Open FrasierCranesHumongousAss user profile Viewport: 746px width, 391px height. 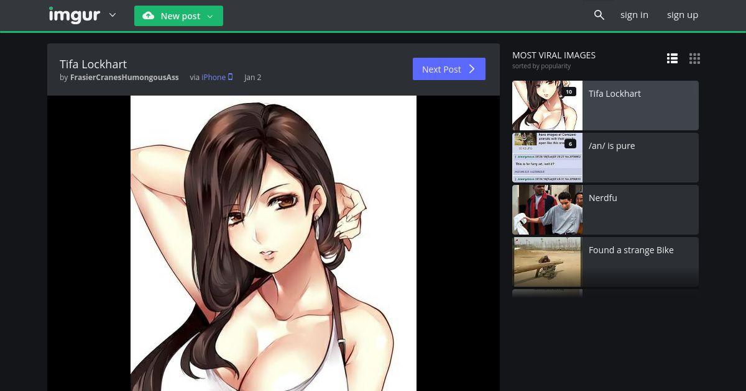(x=124, y=78)
